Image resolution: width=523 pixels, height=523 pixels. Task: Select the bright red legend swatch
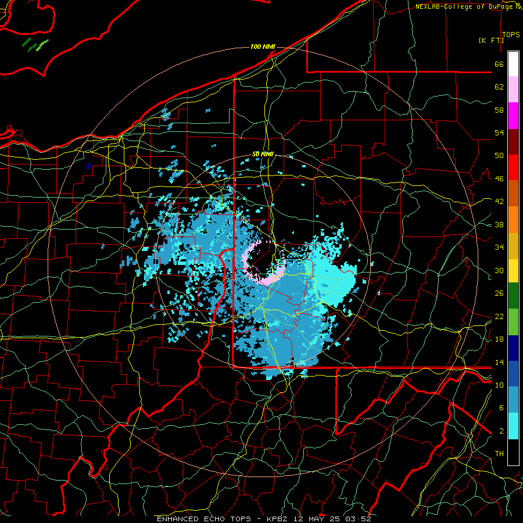[513, 167]
